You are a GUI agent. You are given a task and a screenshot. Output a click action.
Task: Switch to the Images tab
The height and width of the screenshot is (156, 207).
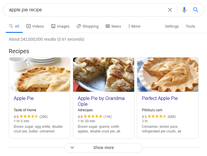tap(60, 26)
